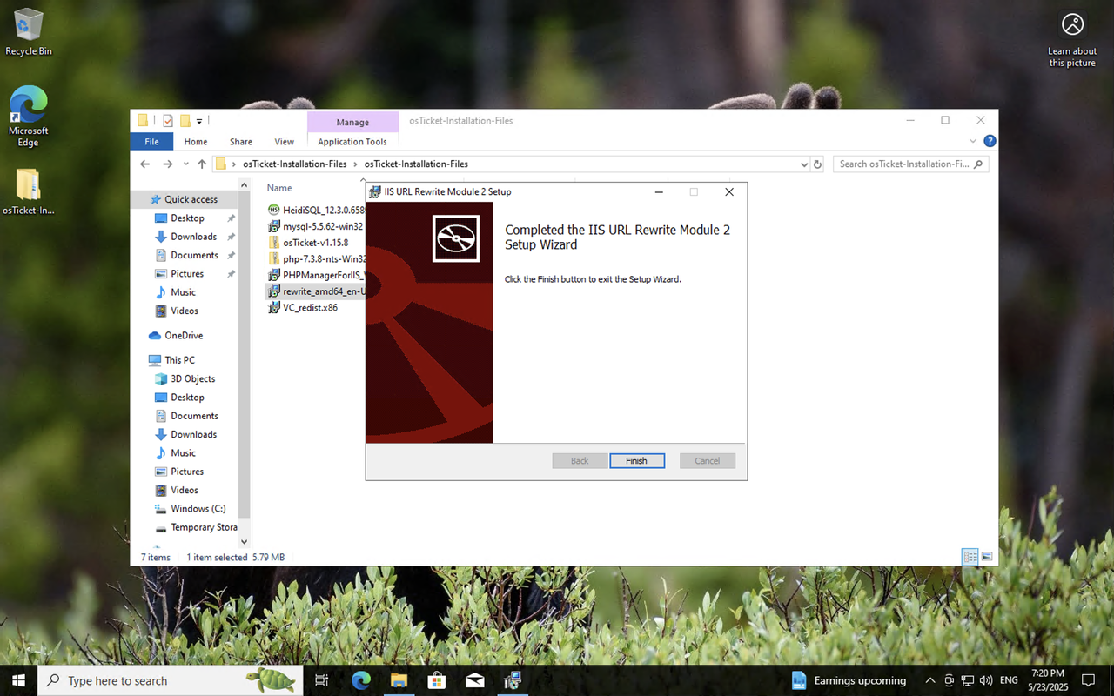Switch to Large icons view in status bar
The height and width of the screenshot is (696, 1114).
pos(987,557)
